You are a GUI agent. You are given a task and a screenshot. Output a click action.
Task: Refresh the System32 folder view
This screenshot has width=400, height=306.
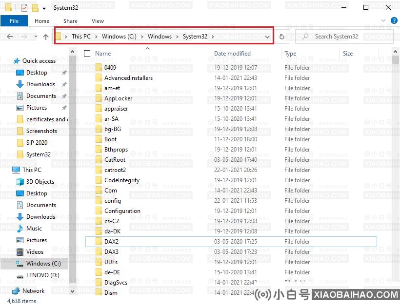(x=281, y=37)
